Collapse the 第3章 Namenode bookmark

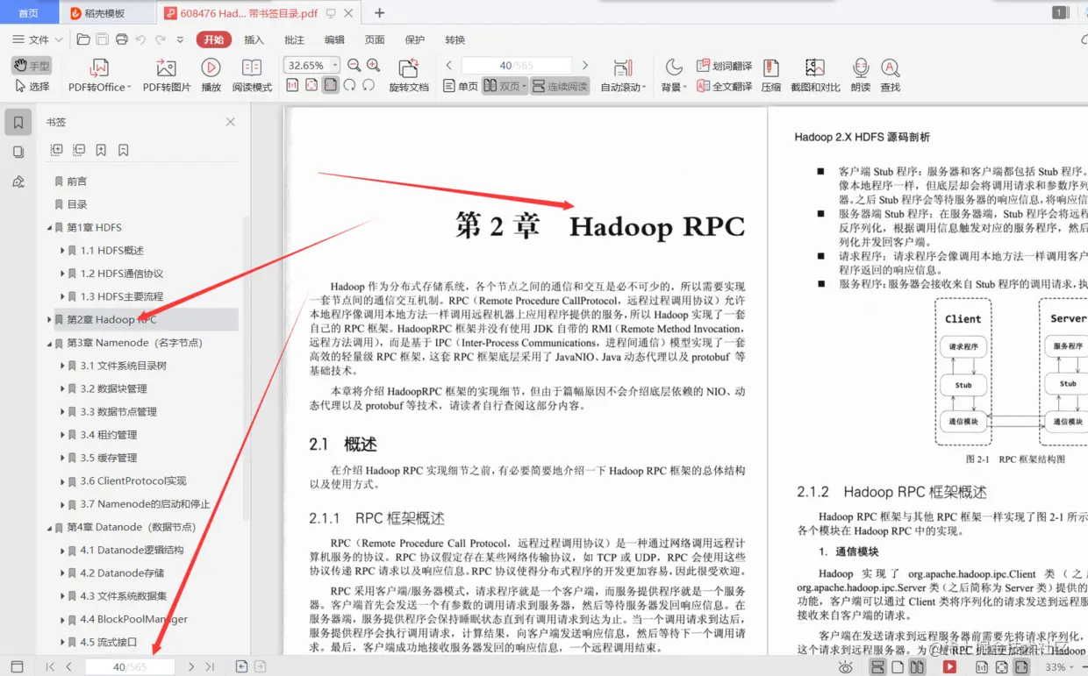(49, 343)
